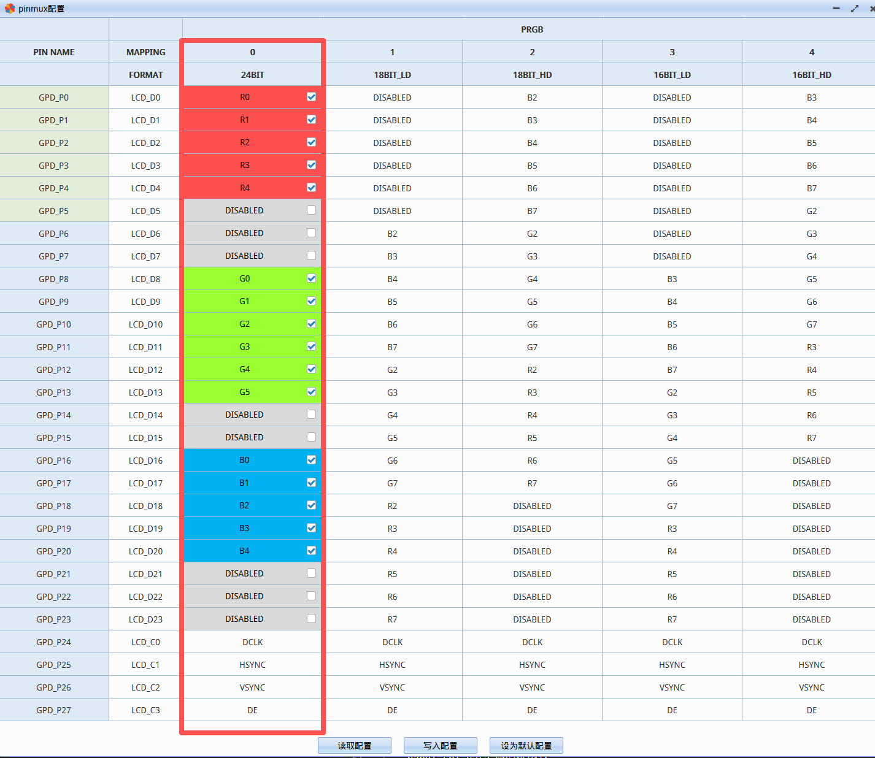Select the GPD_P3 pin name cell
The height and width of the screenshot is (758, 875).
[x=54, y=166]
